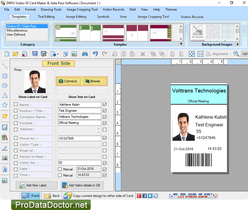Open the zoom percentage combo box
This screenshot has width=248, height=210.
[244, 54]
